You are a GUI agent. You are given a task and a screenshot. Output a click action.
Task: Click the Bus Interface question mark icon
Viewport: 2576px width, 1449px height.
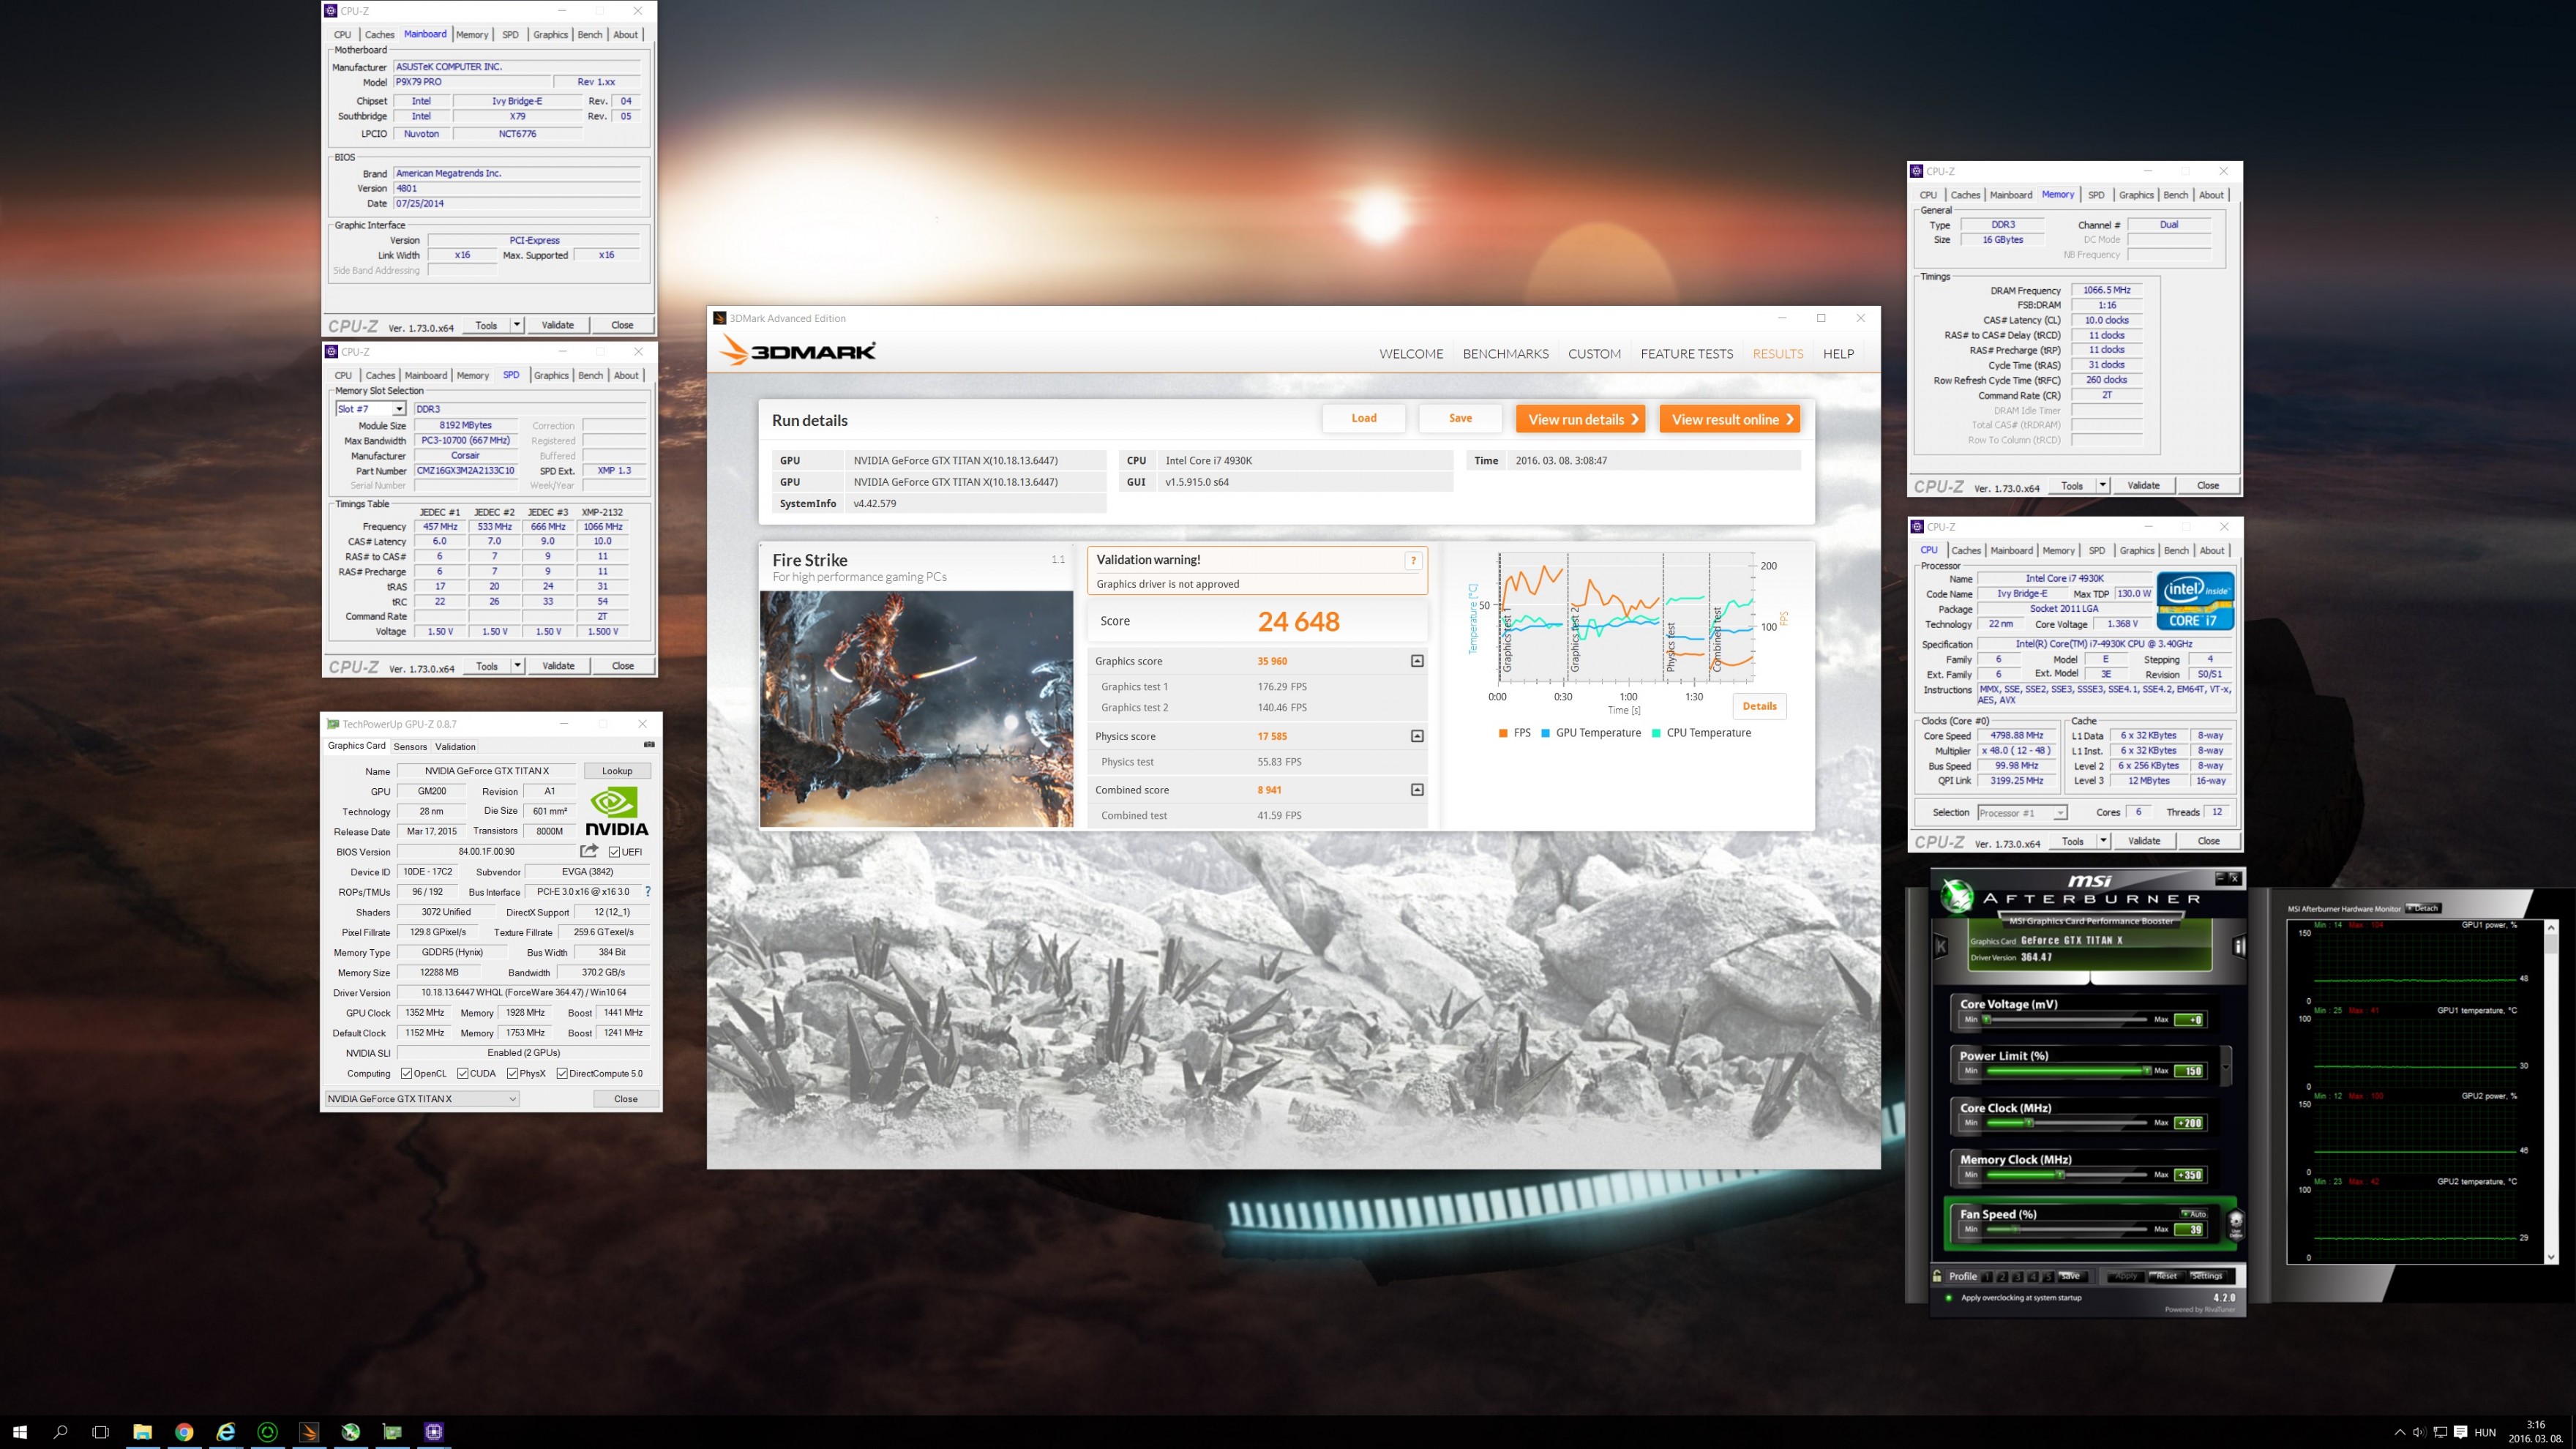[647, 892]
